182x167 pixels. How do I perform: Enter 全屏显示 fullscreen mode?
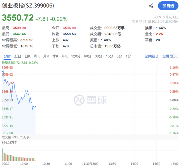tap(169, 56)
